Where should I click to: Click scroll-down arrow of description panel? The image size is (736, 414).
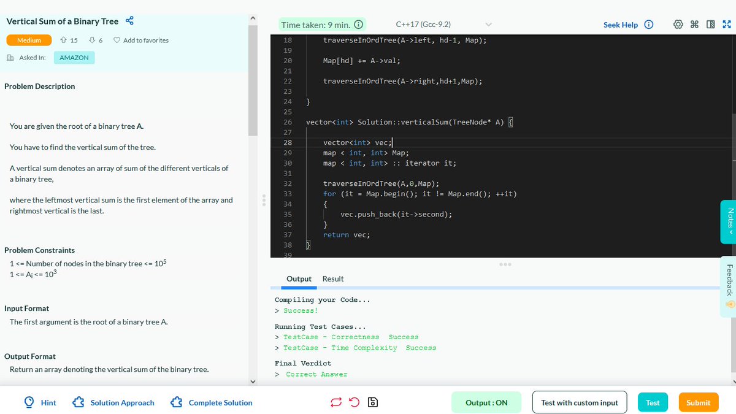tap(253, 381)
